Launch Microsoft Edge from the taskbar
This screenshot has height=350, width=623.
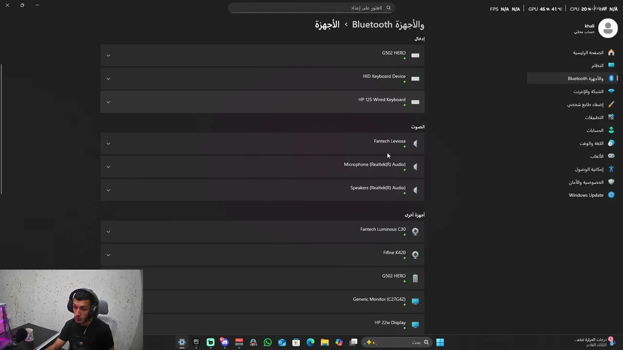311,342
